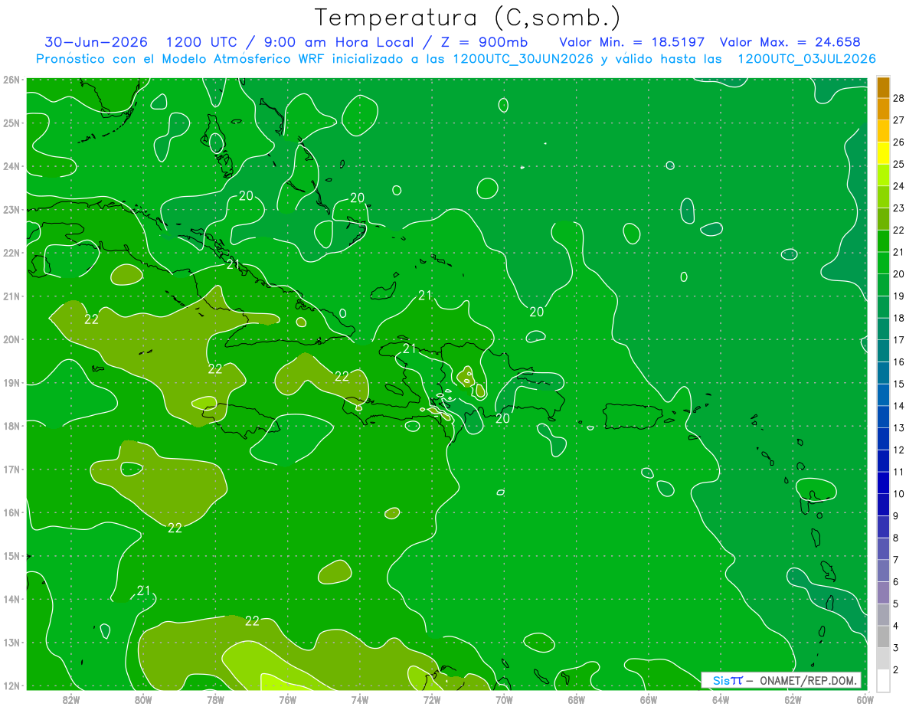Click the white swatch below legend value 2
Viewport: 919px width, 710px height.
(883, 680)
